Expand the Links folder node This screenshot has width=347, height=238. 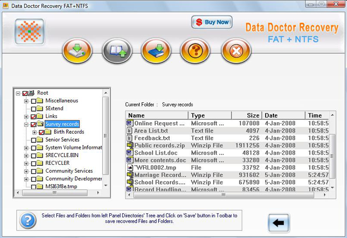tap(26, 117)
